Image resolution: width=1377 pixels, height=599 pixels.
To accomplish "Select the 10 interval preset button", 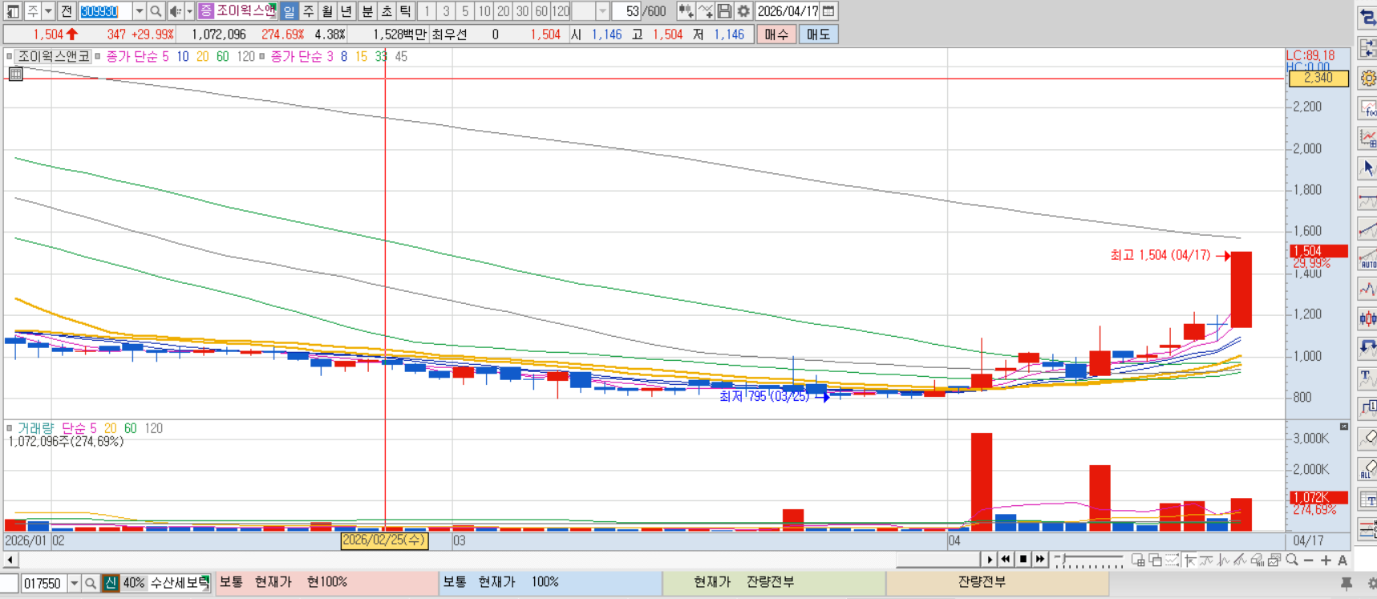I will click(484, 11).
